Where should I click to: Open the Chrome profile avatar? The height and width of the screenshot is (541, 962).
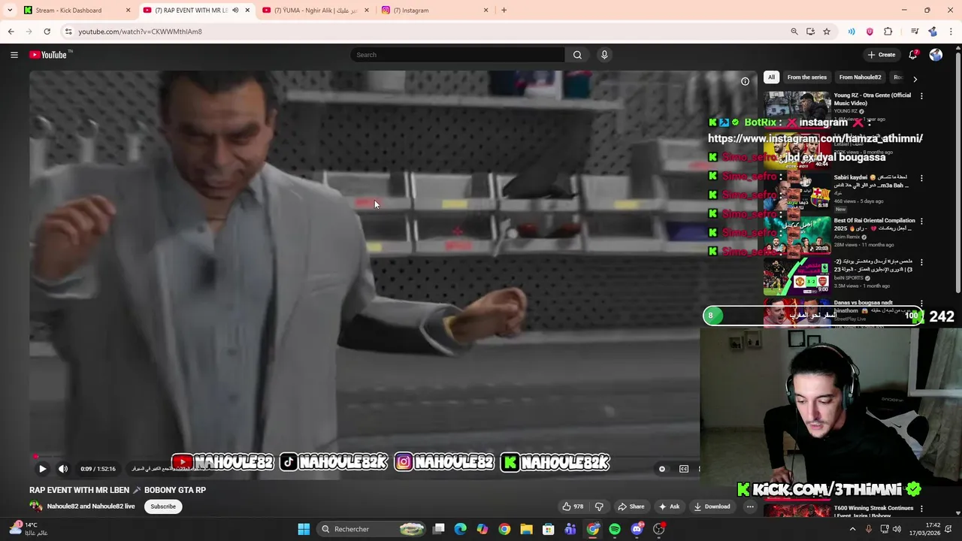pos(933,32)
